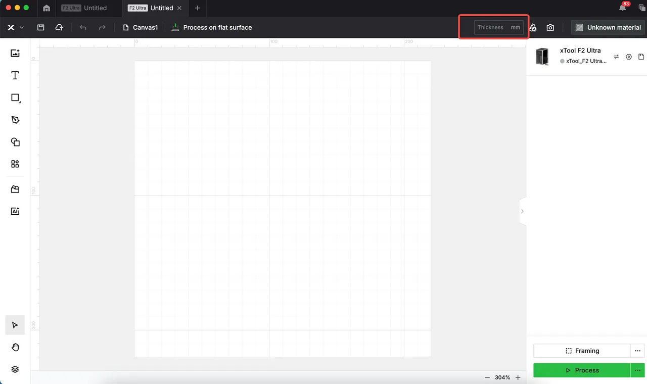Viewport: 647px width, 384px height.
Task: Click the save file icon
Action: tap(41, 27)
